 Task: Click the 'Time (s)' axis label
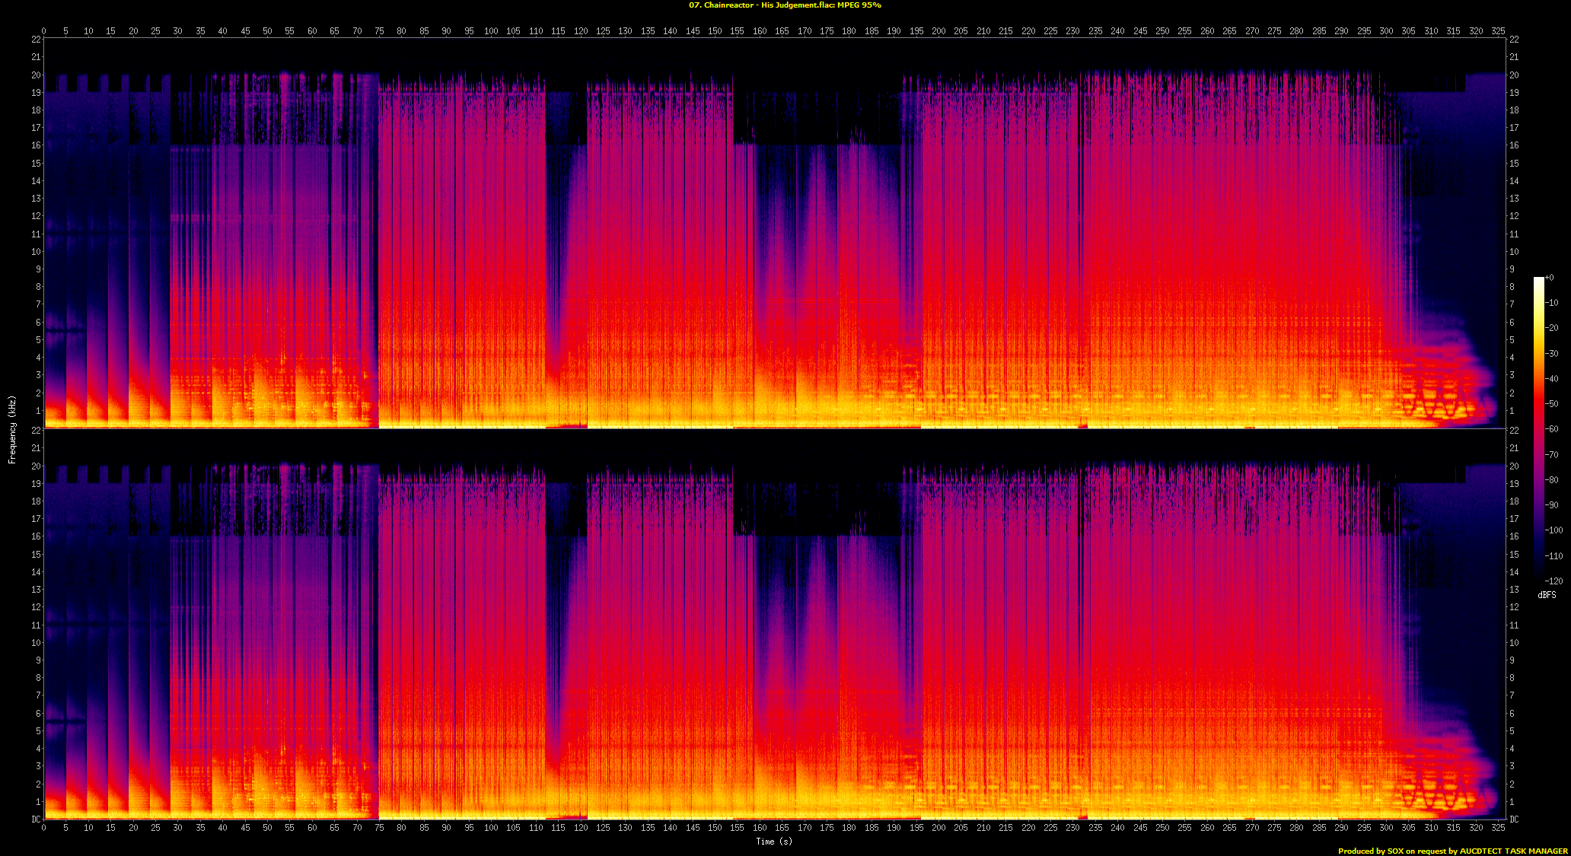(x=773, y=841)
